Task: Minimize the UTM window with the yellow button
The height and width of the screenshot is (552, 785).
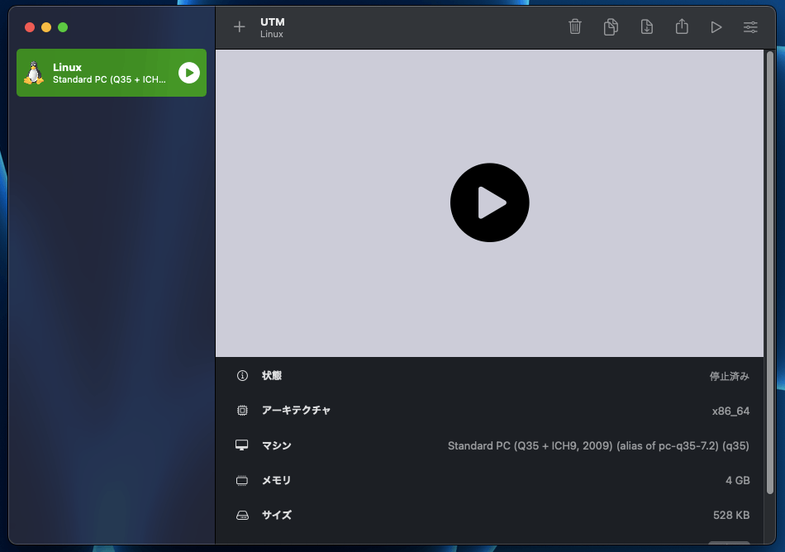Action: (46, 27)
